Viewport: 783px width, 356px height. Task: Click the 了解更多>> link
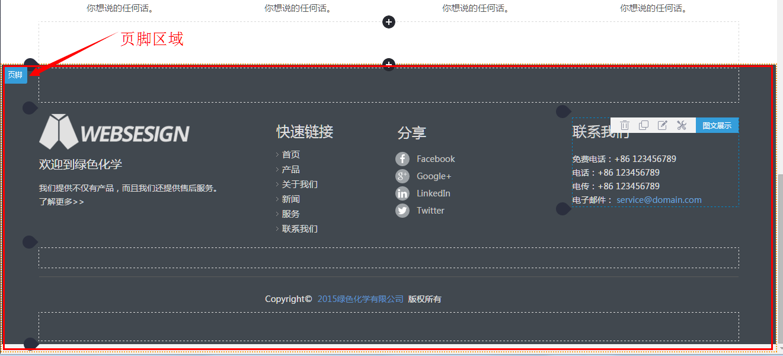[62, 201]
